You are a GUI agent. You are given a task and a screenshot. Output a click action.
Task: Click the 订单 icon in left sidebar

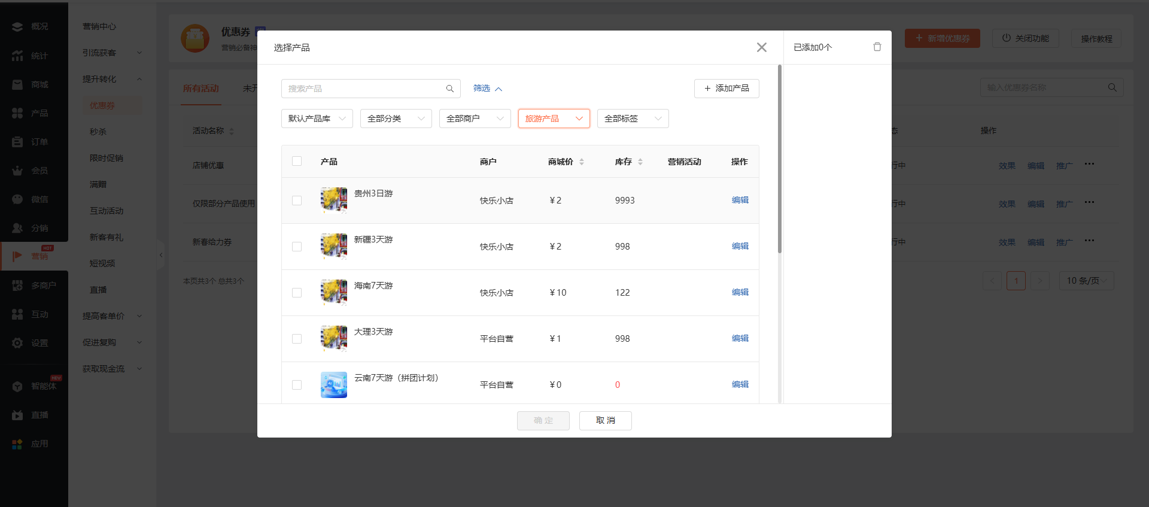point(17,142)
